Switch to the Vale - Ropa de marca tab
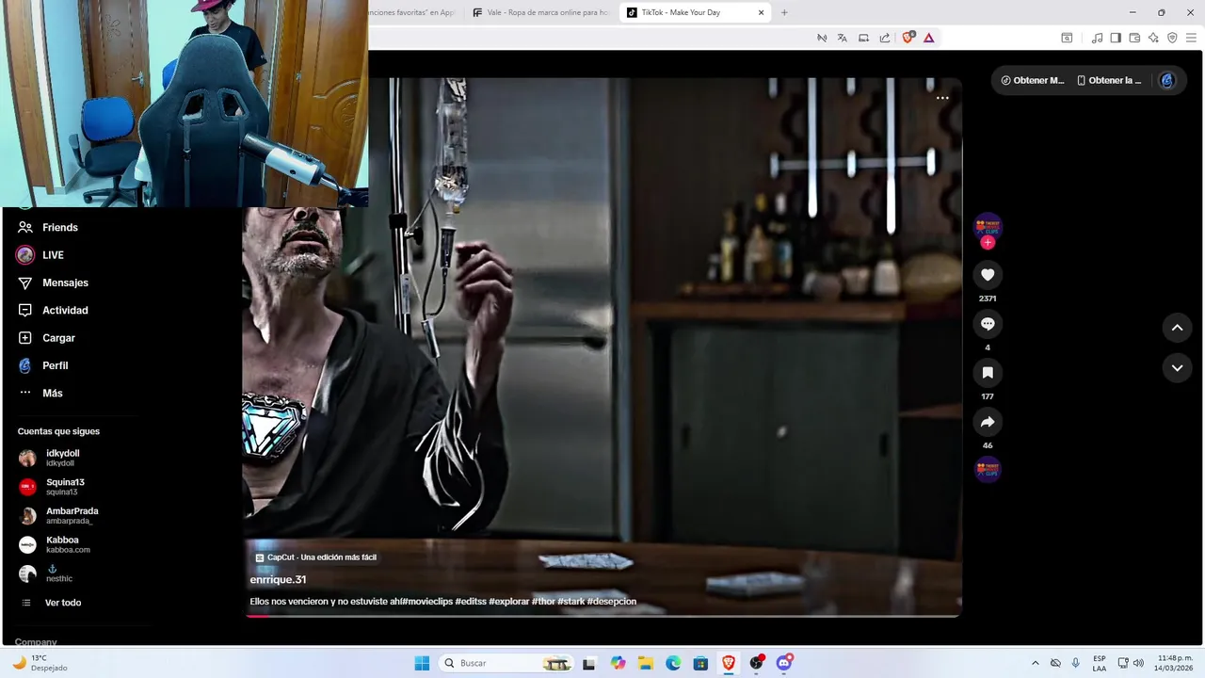 [x=540, y=12]
